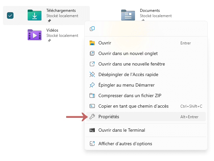
Task: Select Ouvrir dans le Terminal entry
Action: click(x=122, y=130)
